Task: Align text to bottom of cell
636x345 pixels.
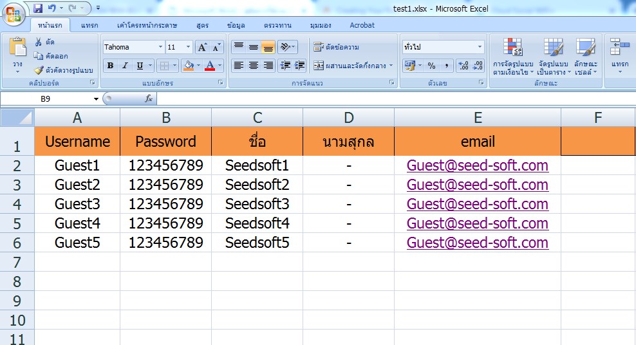Action: [x=268, y=47]
